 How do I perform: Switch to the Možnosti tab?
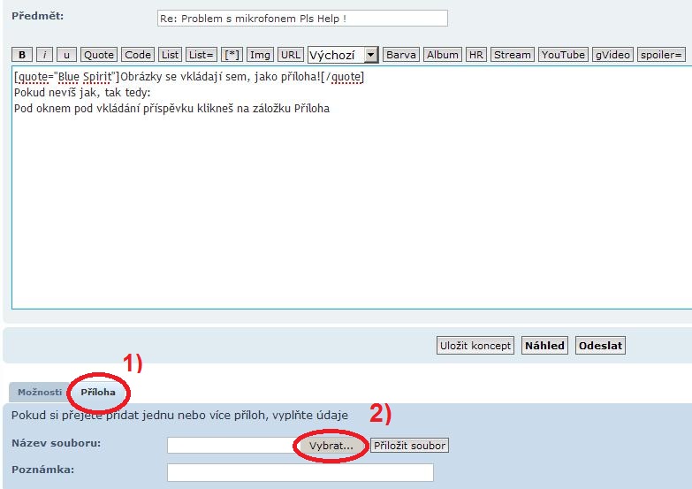coord(40,393)
